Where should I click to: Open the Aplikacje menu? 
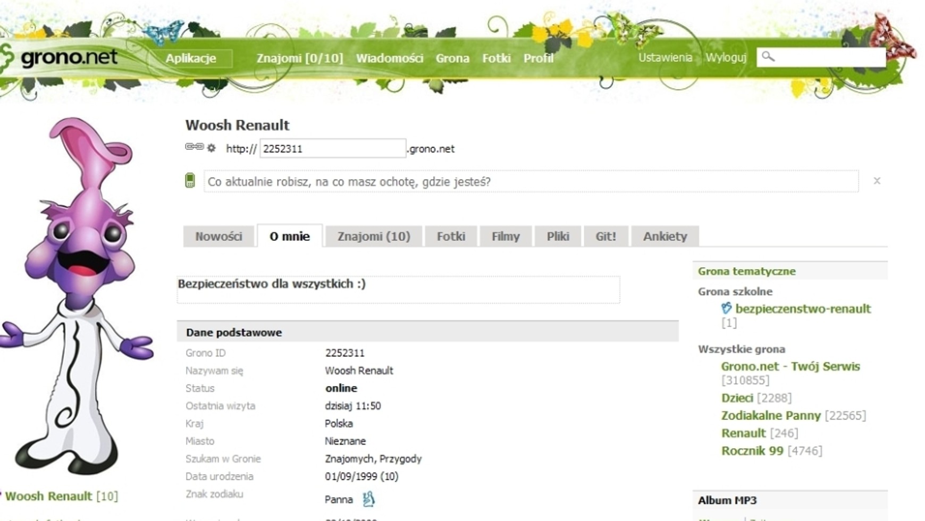tap(191, 58)
